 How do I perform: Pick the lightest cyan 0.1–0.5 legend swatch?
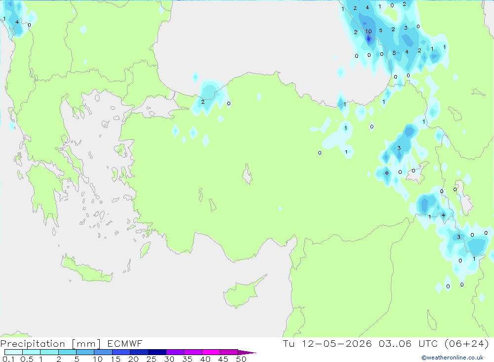click(13, 352)
